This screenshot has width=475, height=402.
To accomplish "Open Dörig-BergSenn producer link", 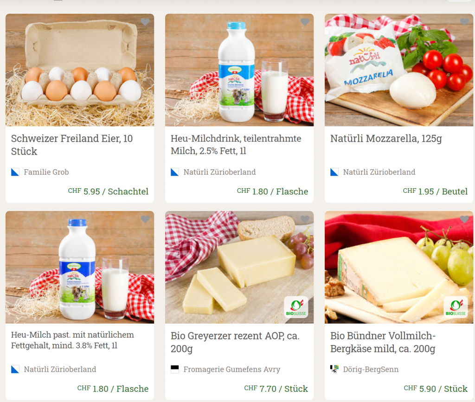I will (371, 369).
